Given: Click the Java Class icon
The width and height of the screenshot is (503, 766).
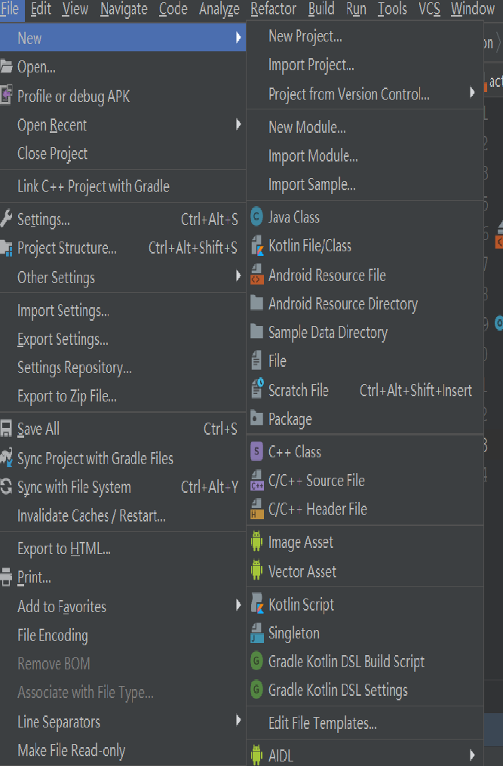Looking at the screenshot, I should click(256, 217).
